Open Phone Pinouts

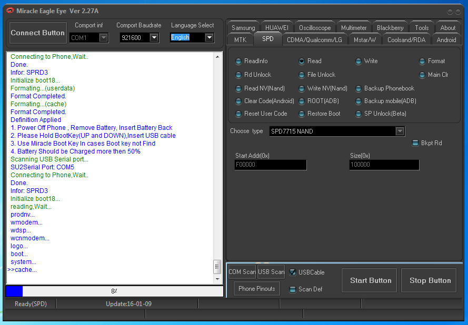point(257,289)
